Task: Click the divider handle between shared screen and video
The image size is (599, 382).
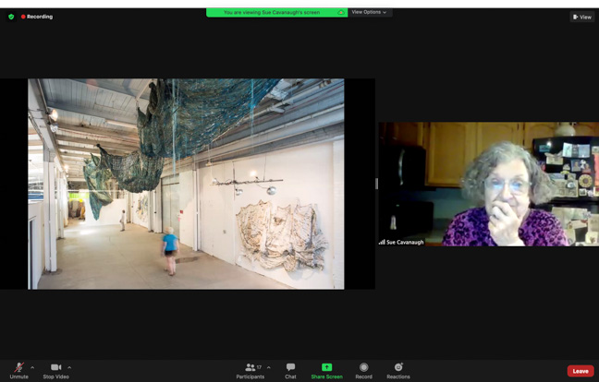Action: [x=376, y=185]
